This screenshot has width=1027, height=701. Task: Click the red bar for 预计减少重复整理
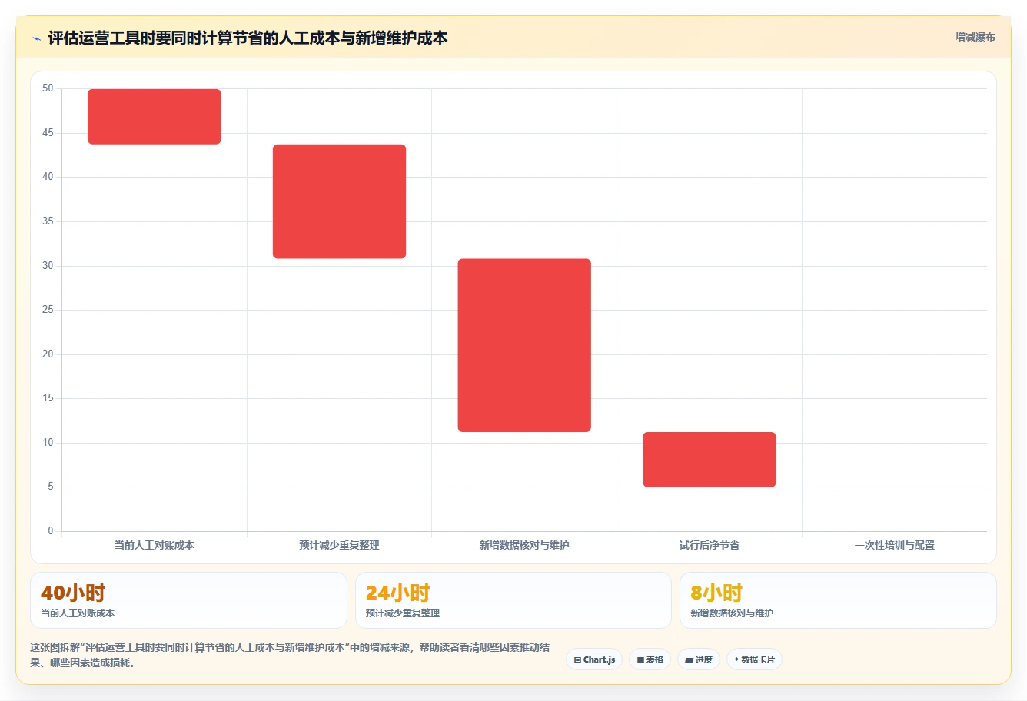tap(339, 201)
